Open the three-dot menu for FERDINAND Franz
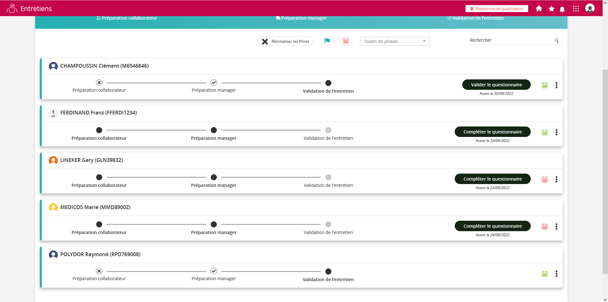 pyautogui.click(x=556, y=133)
